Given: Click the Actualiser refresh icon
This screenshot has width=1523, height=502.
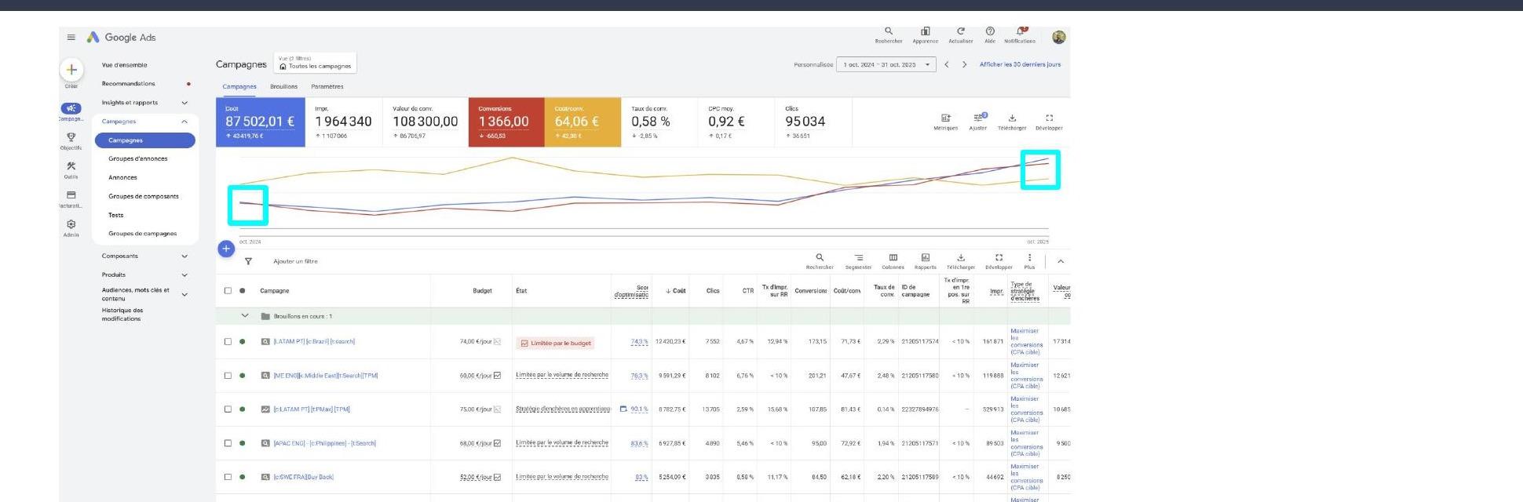Looking at the screenshot, I should coord(961,31).
